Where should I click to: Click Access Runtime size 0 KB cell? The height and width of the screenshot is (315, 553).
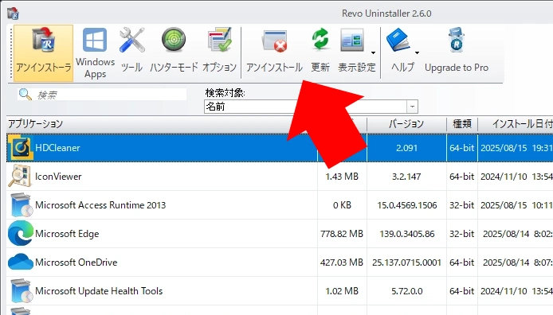pos(342,205)
